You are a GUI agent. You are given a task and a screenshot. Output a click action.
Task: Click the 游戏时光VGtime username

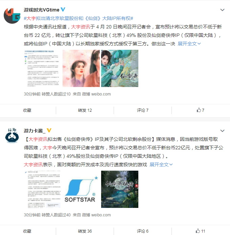42,10
